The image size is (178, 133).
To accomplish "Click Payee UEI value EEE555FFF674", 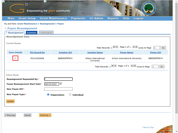I will [155, 58].
